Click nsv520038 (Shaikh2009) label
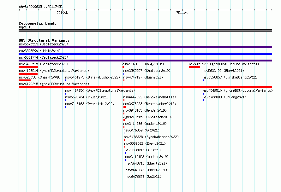This screenshot has width=281, height=192. tap(40, 77)
